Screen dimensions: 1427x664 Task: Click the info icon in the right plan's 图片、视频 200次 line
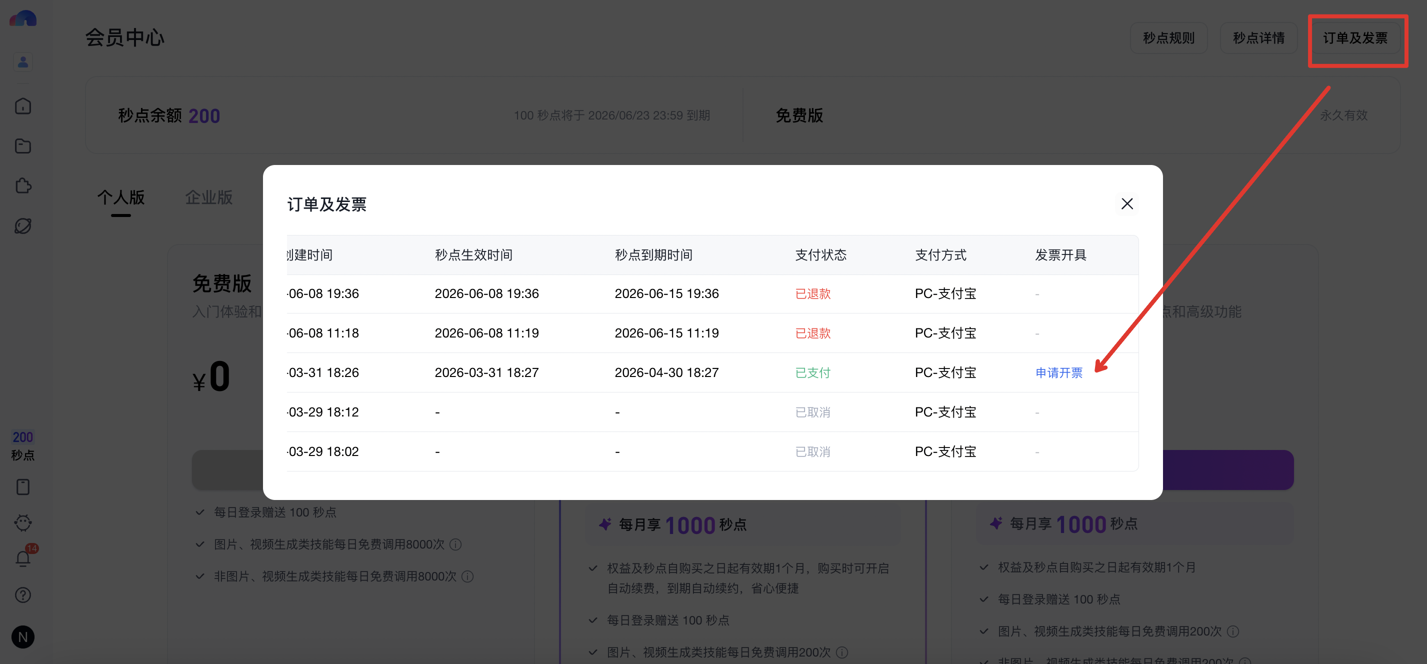[x=1233, y=632]
